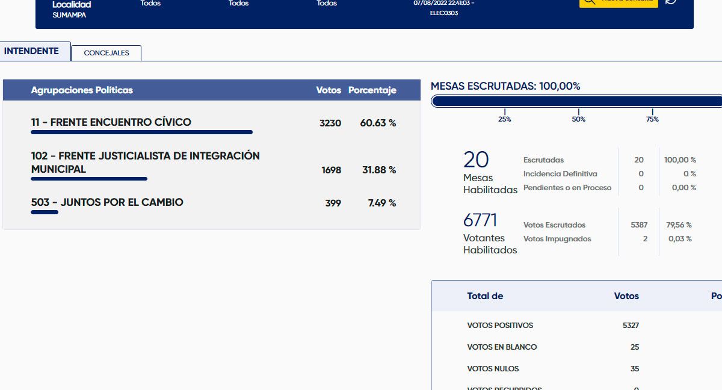This screenshot has height=390, width=722.
Task: Select the FRENTE JUSTICIALISTA DE INTEGRACIÓN MUNICIPAL row
Action: [145, 162]
